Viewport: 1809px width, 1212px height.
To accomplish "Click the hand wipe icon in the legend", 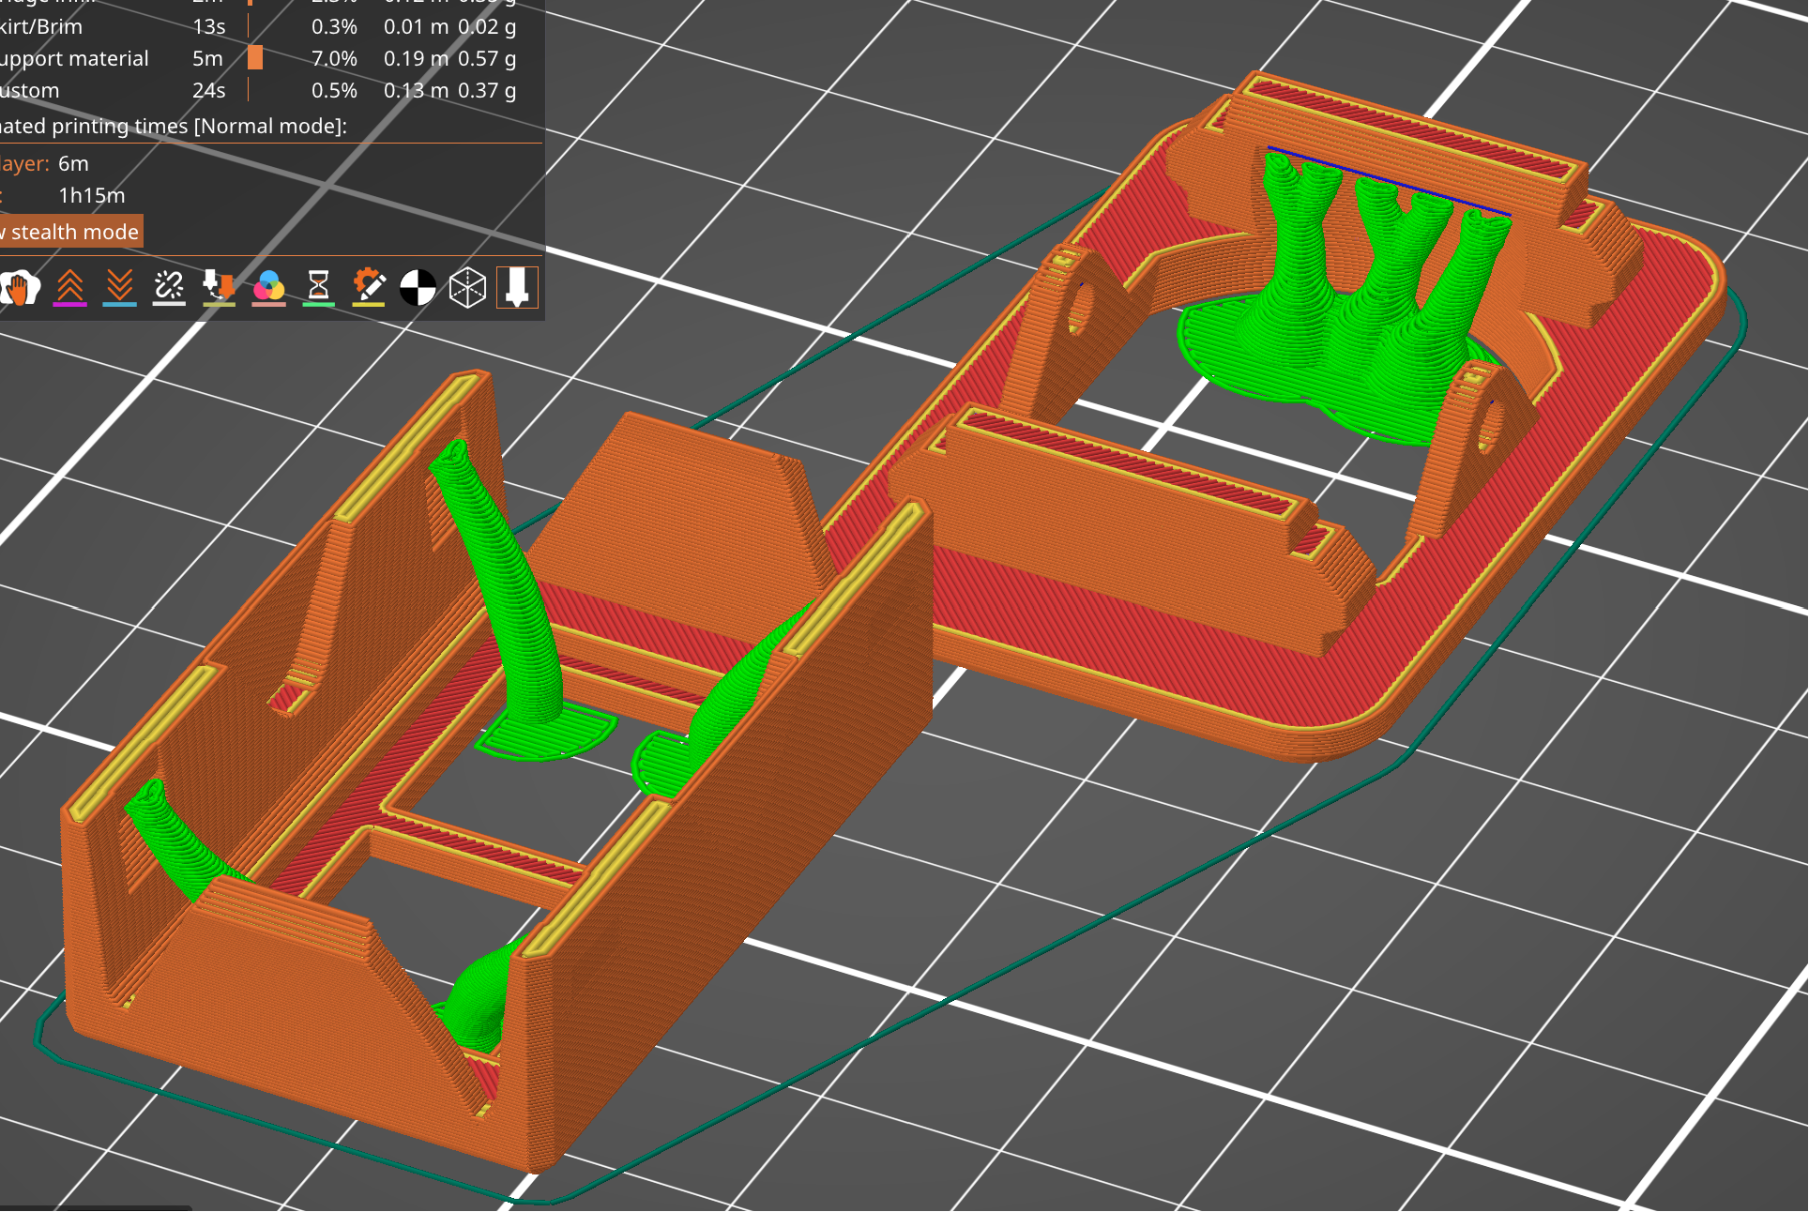I will 21,289.
